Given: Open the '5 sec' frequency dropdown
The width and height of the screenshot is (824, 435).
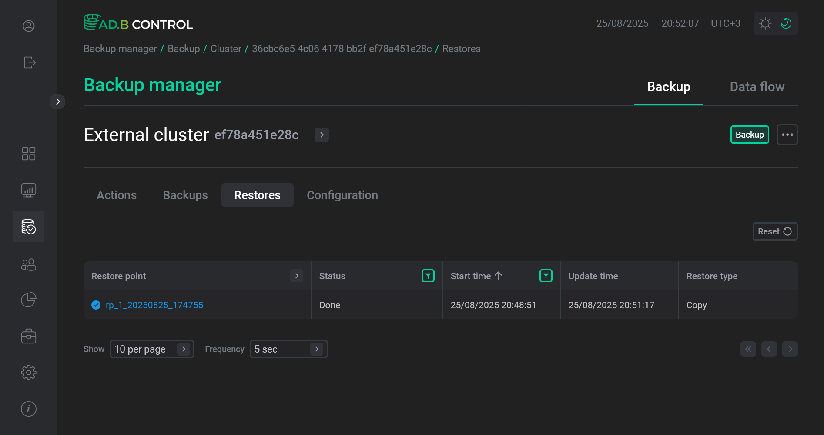Looking at the screenshot, I should pos(288,349).
